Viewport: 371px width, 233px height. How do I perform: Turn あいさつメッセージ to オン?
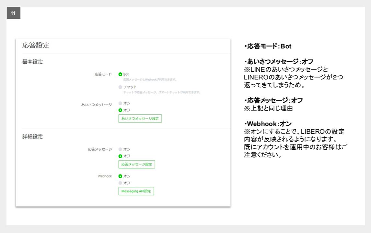tap(120, 103)
